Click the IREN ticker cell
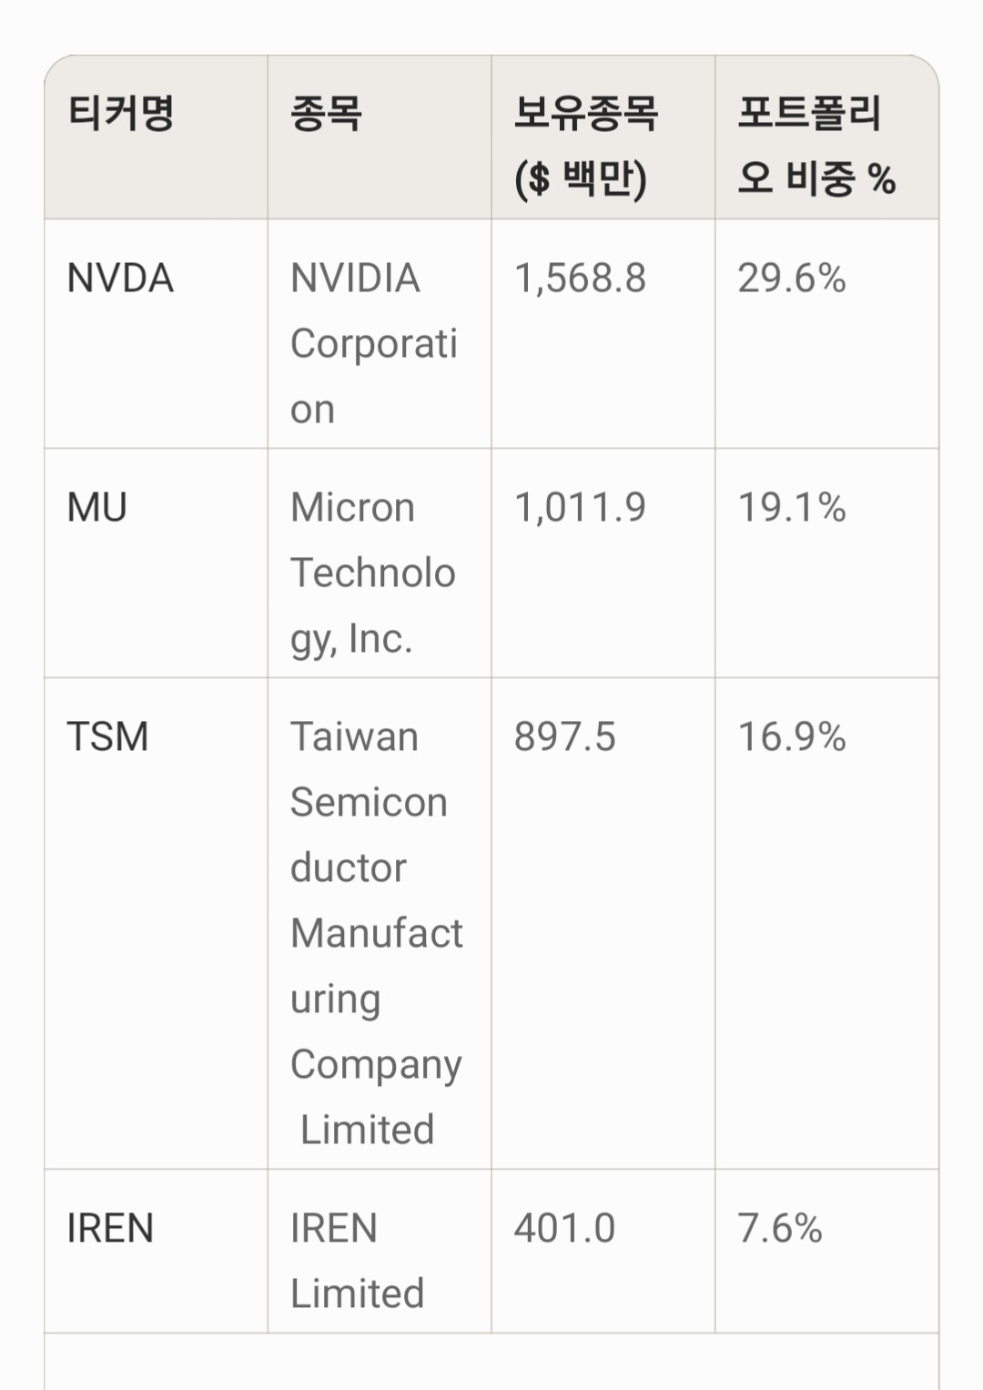 click(x=156, y=1251)
